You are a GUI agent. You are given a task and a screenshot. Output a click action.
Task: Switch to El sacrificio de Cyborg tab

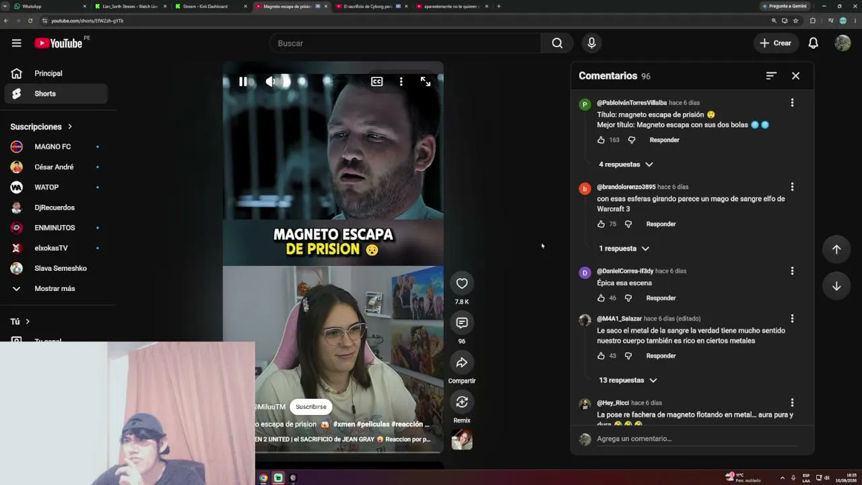click(371, 6)
